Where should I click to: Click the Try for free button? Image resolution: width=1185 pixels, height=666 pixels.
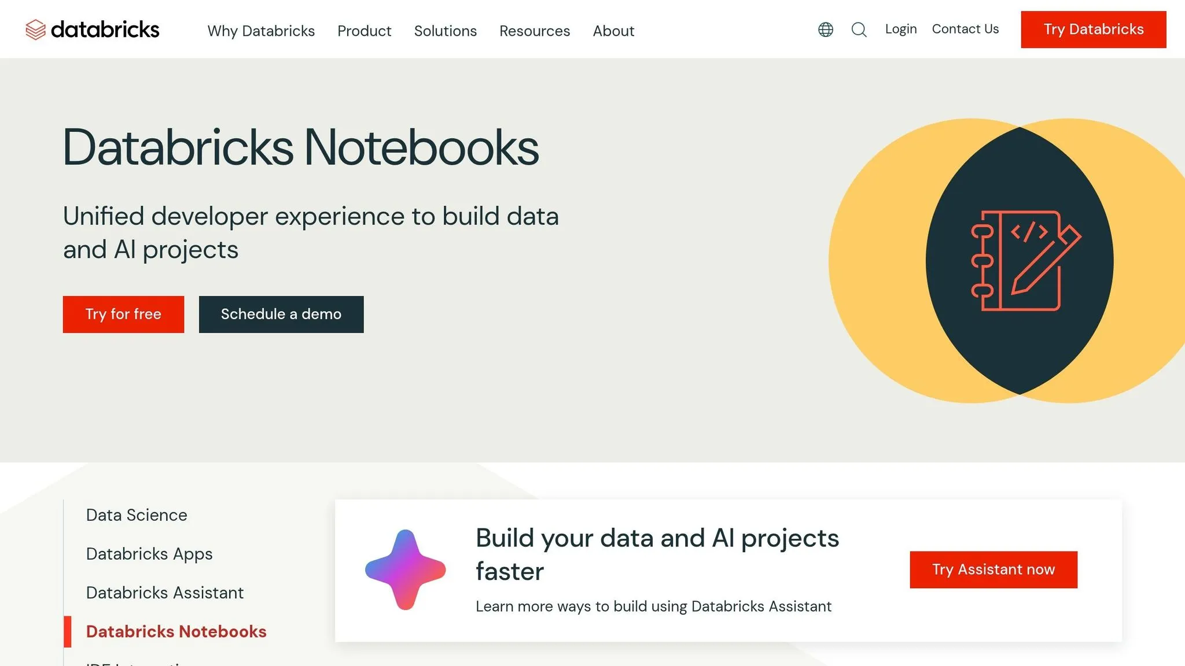(x=123, y=314)
